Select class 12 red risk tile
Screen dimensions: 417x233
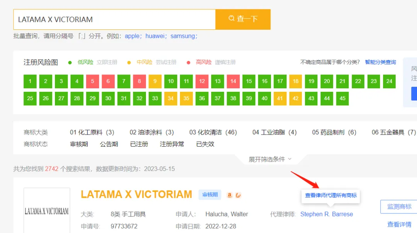click(x=202, y=81)
